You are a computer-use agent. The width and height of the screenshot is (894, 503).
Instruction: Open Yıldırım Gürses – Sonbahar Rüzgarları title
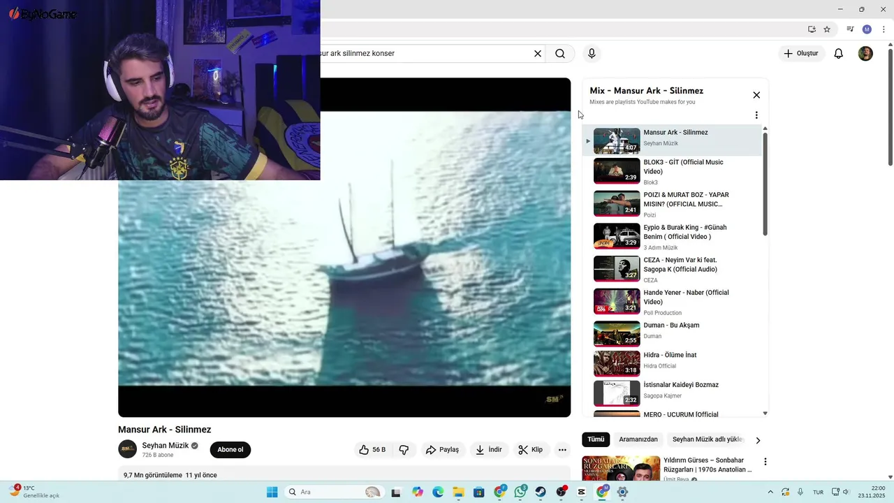click(x=708, y=465)
